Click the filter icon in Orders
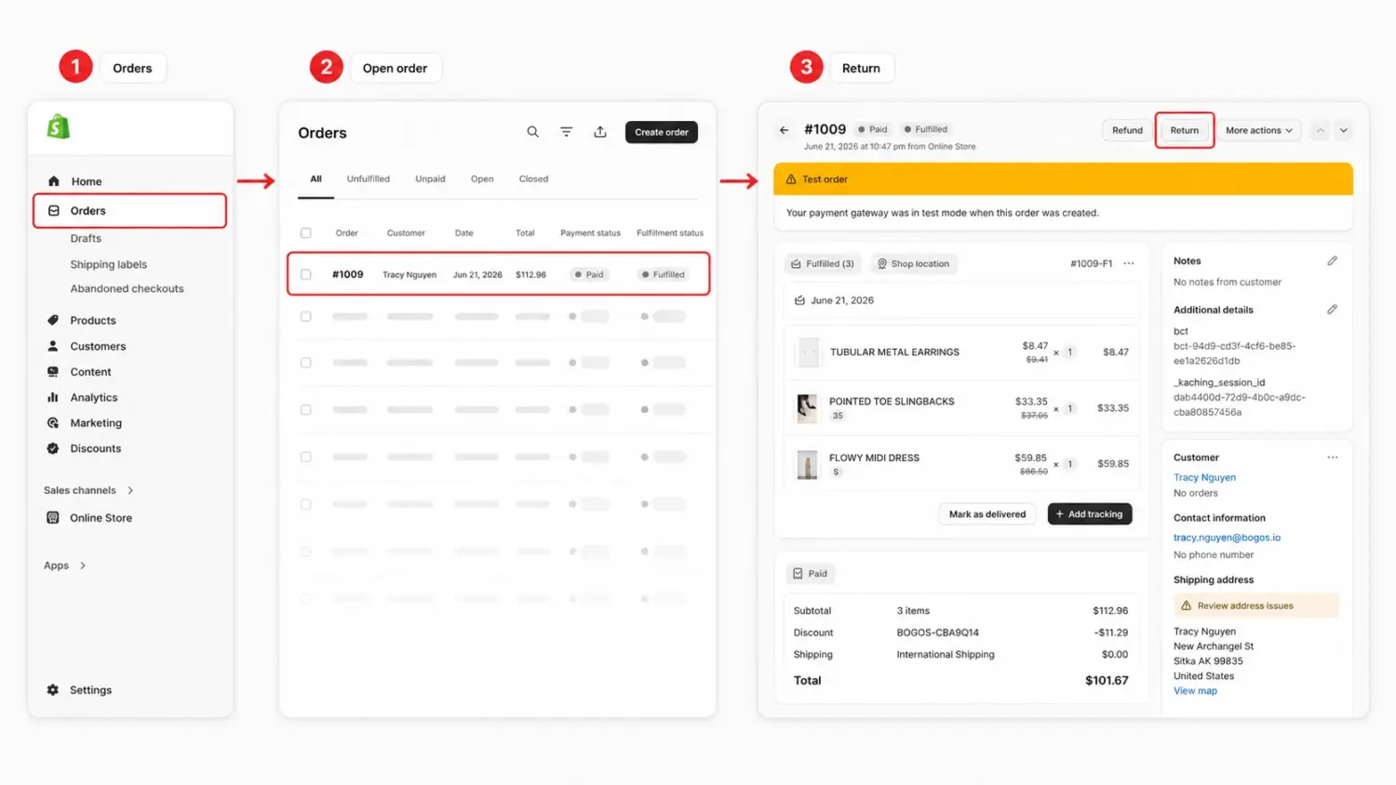Viewport: 1396px width, 785px height. coord(566,132)
